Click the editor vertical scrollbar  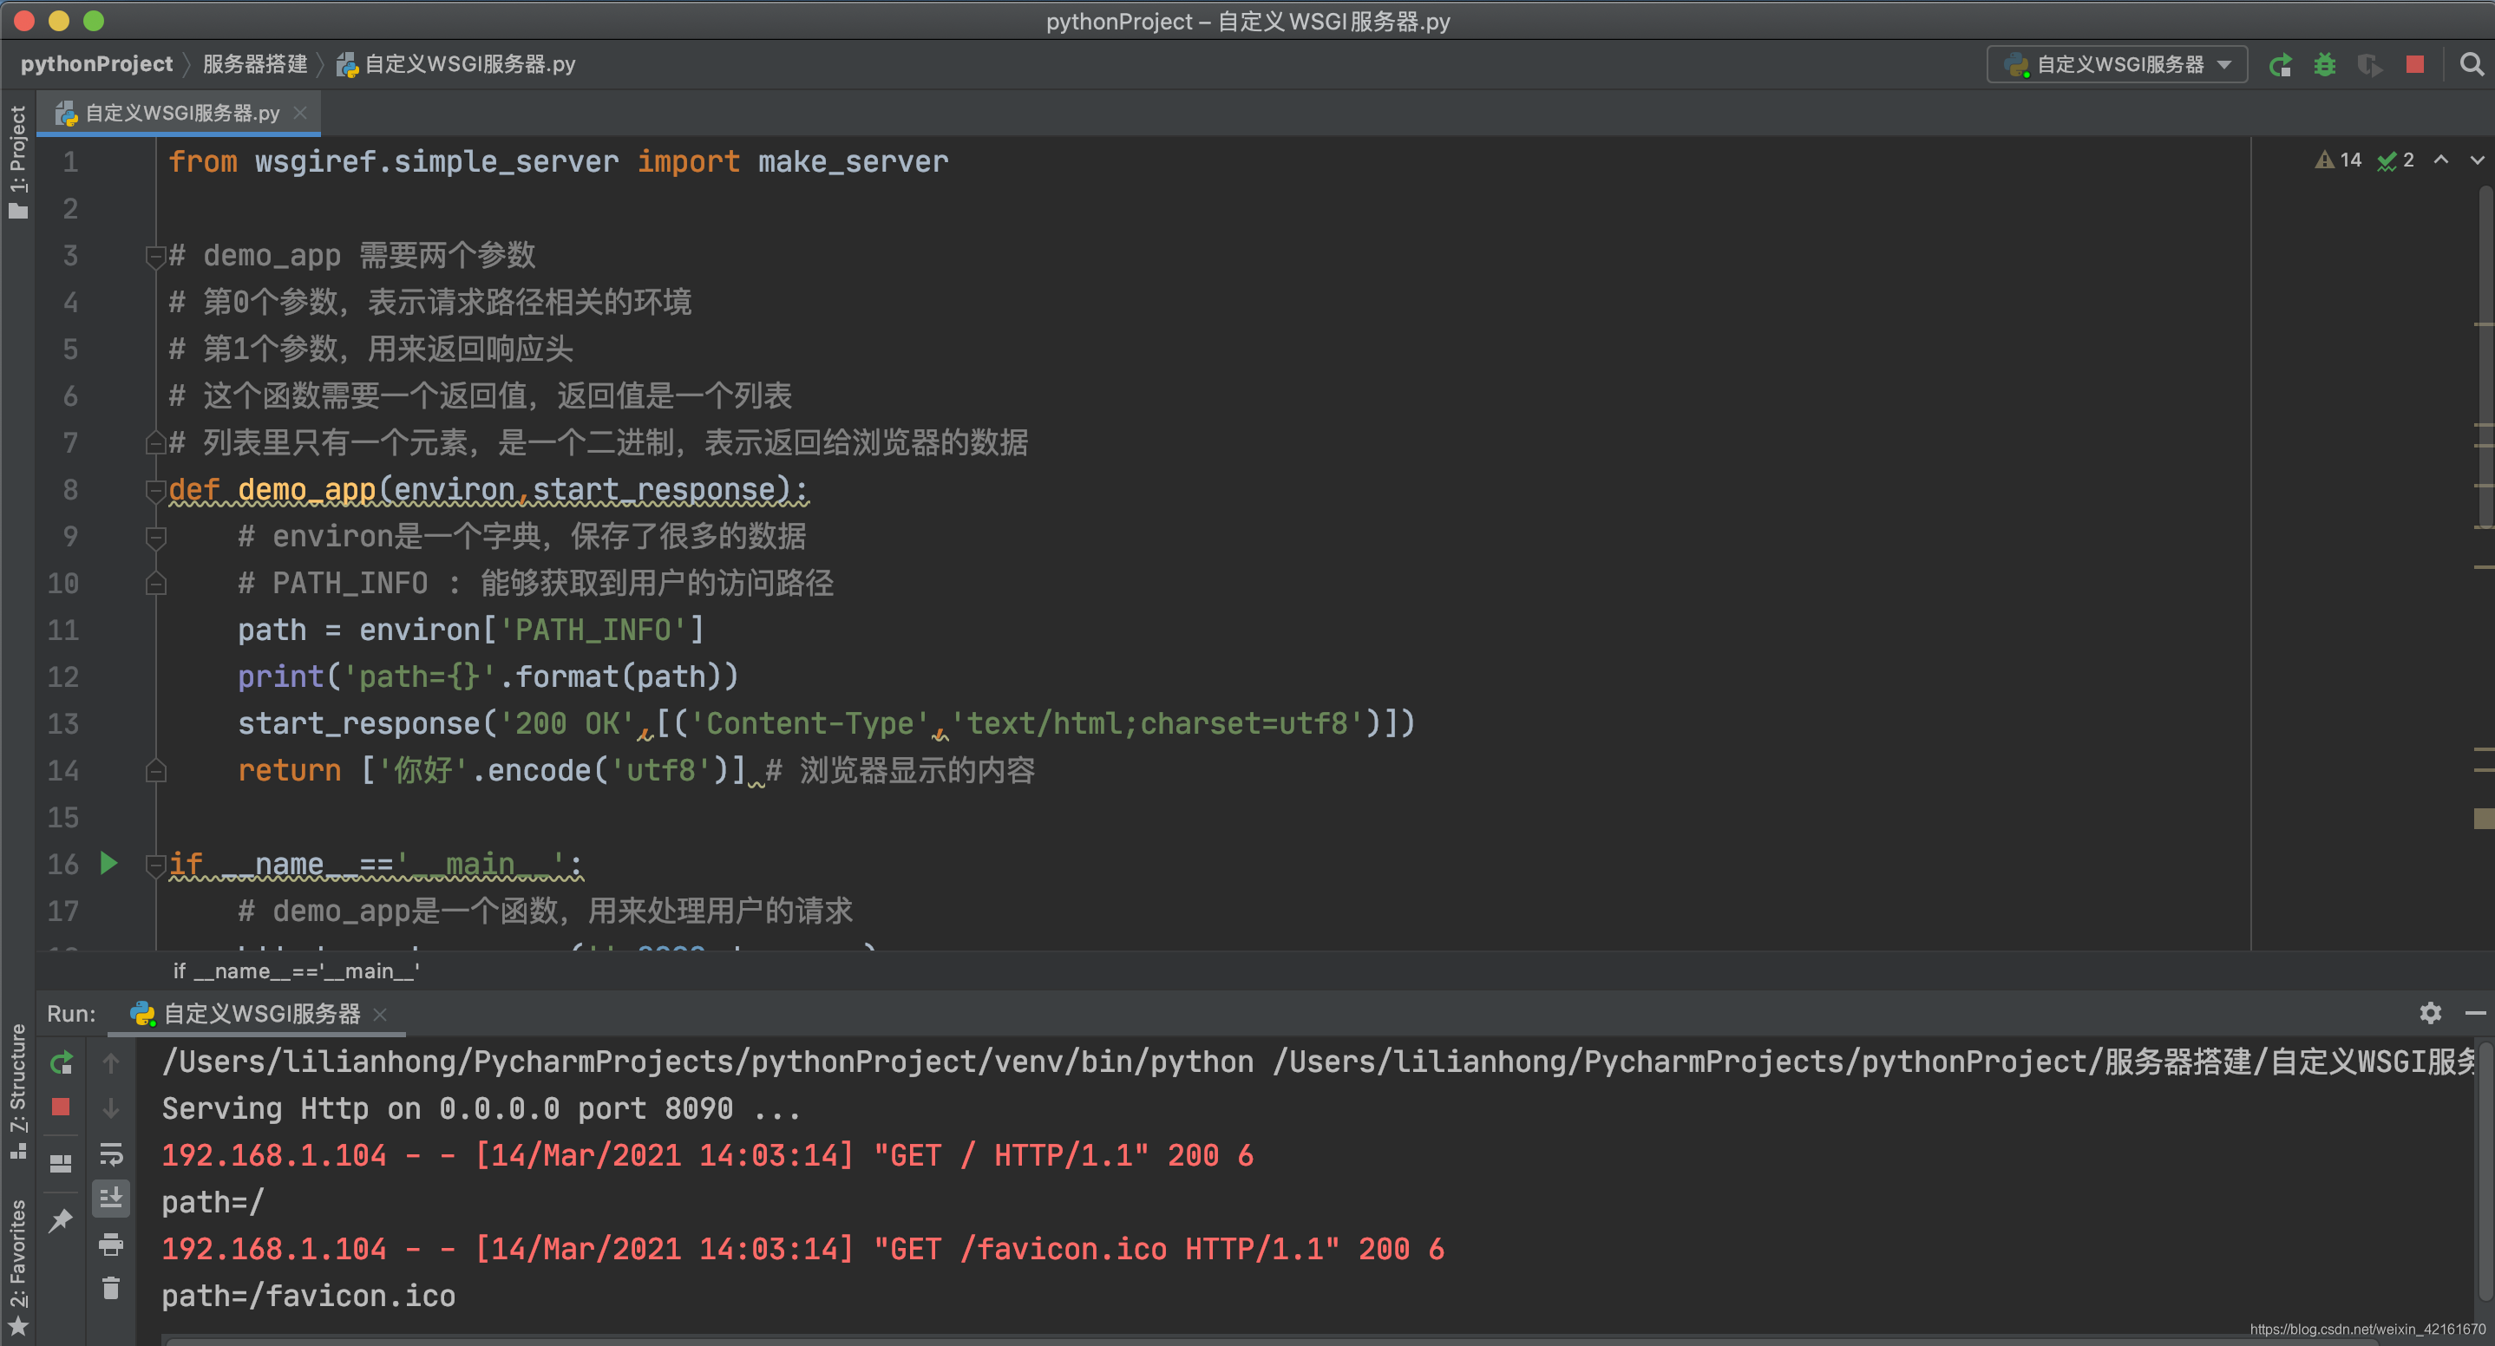[x=2485, y=358]
